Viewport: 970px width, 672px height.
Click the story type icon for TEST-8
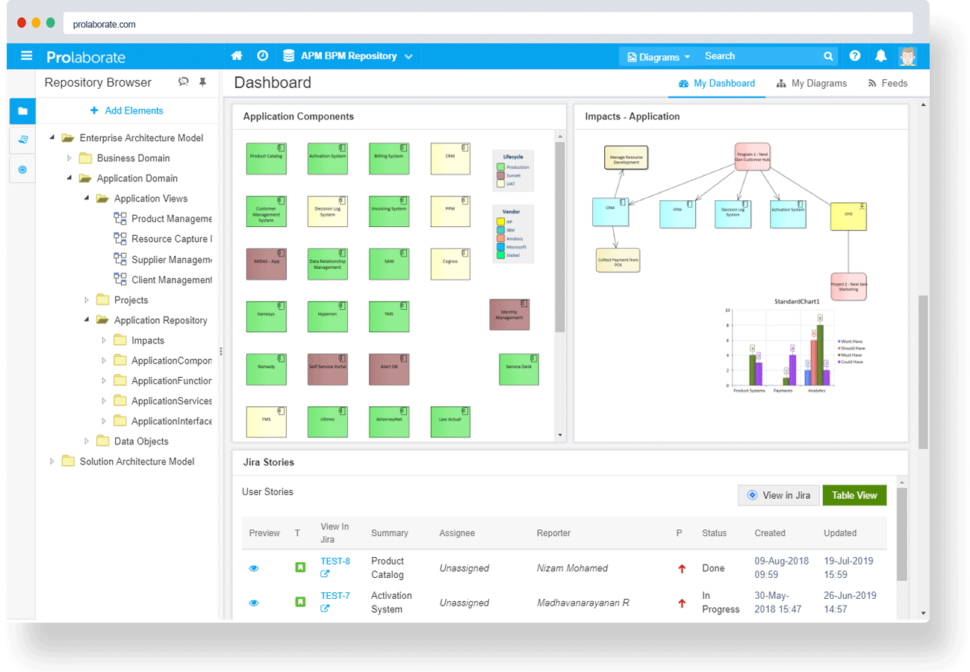tap(300, 568)
